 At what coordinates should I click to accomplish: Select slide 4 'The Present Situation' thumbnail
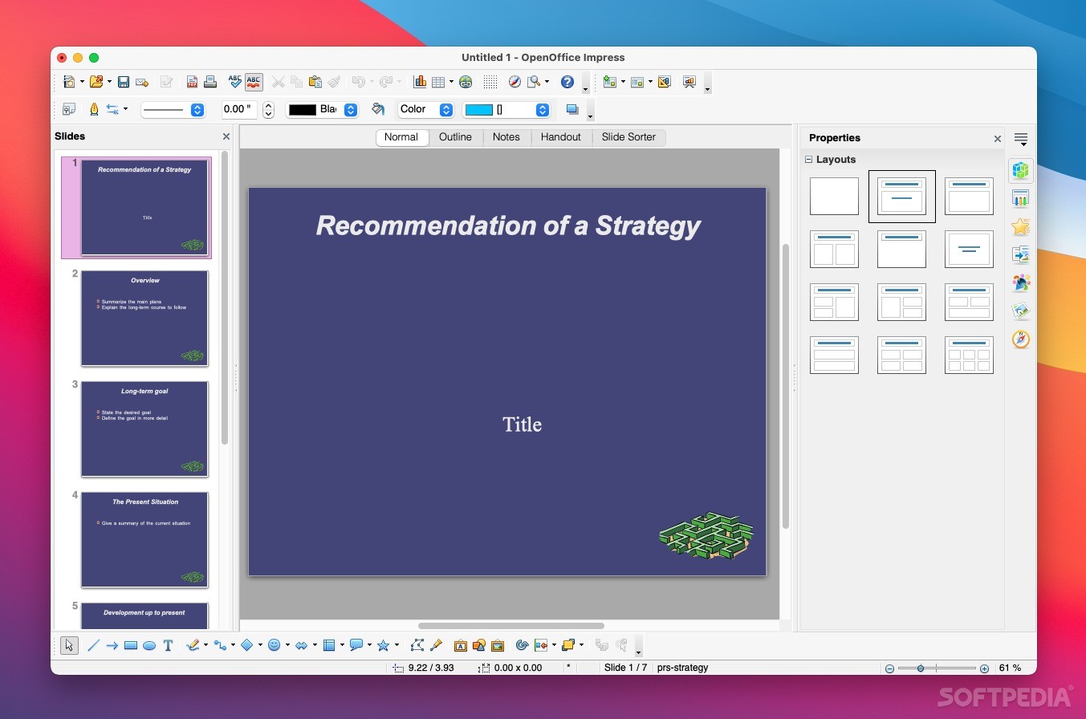pos(144,539)
